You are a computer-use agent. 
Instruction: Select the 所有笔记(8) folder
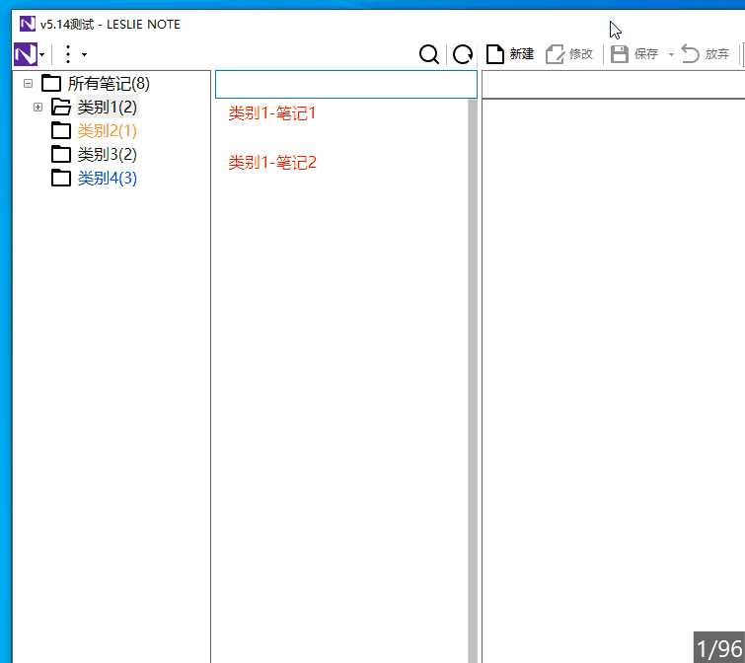(x=109, y=84)
